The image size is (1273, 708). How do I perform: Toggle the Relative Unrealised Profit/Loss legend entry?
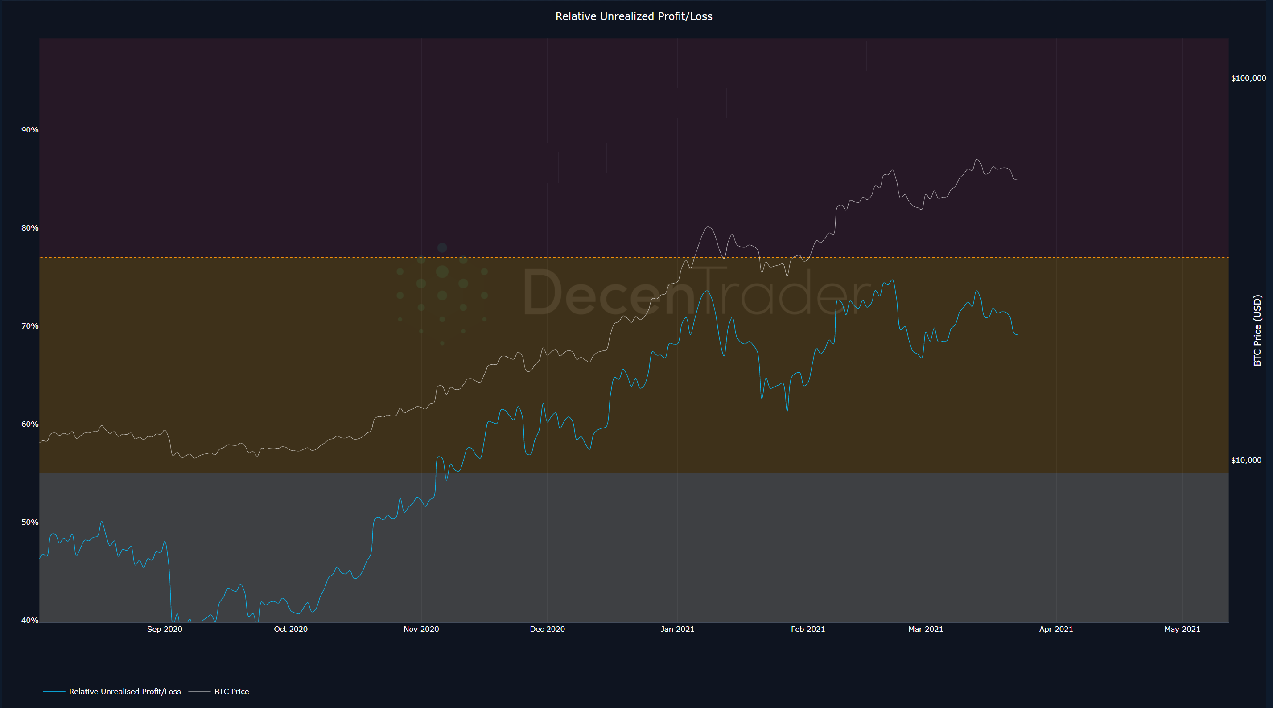(124, 691)
